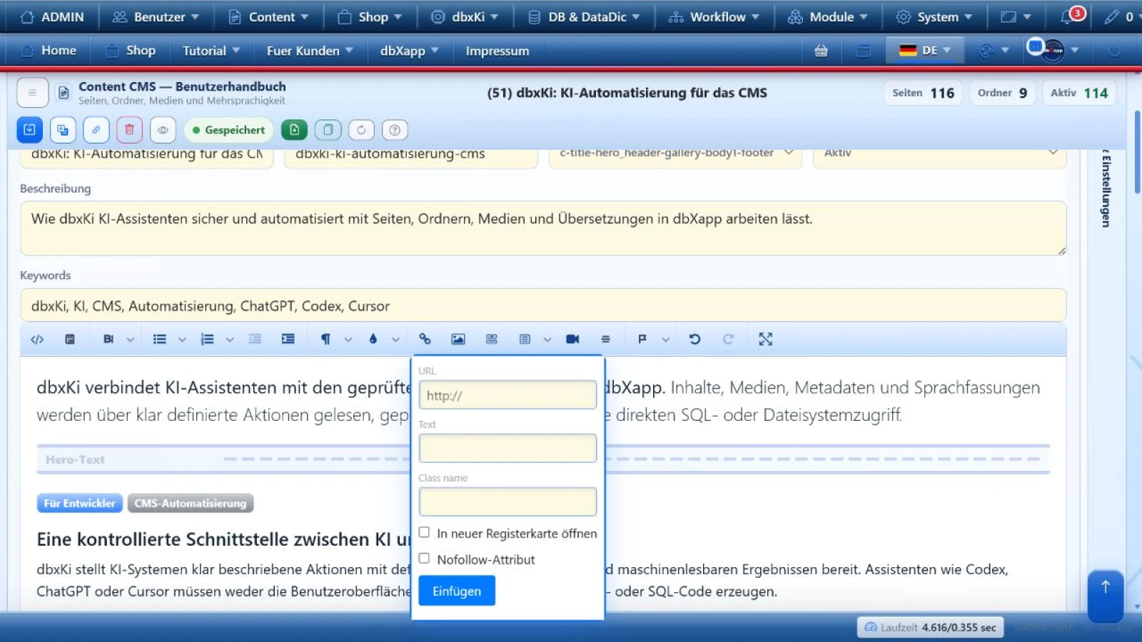Go to the Home navigation link
The width and height of the screenshot is (1142, 642).
pyautogui.click(x=49, y=51)
